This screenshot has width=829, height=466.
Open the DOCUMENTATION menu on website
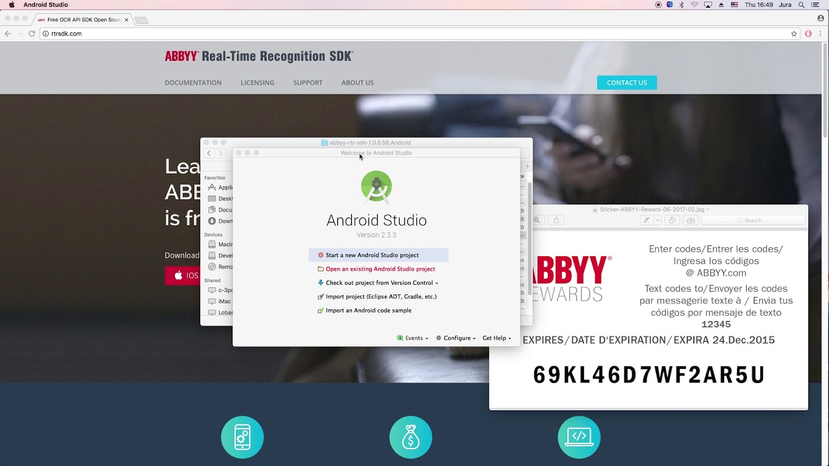[x=193, y=83]
